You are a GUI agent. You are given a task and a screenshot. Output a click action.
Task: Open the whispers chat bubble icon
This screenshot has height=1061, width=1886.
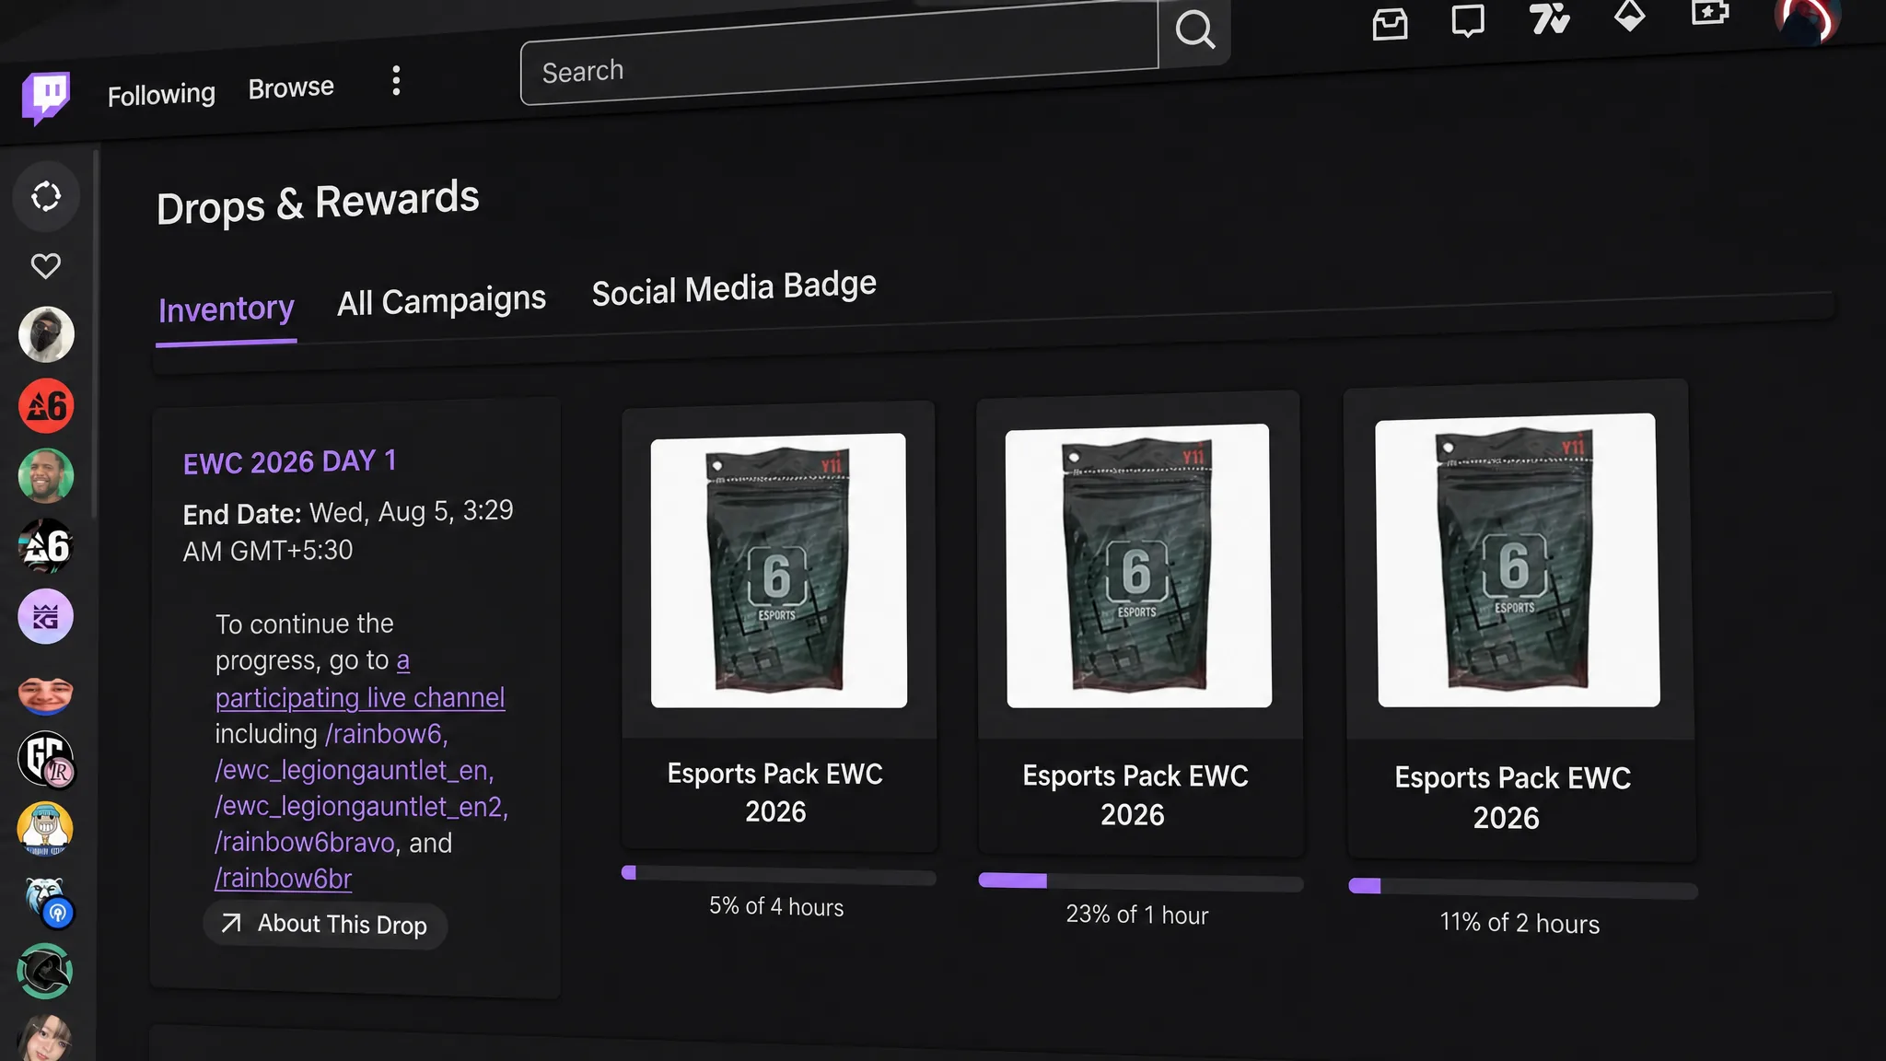coord(1468,20)
